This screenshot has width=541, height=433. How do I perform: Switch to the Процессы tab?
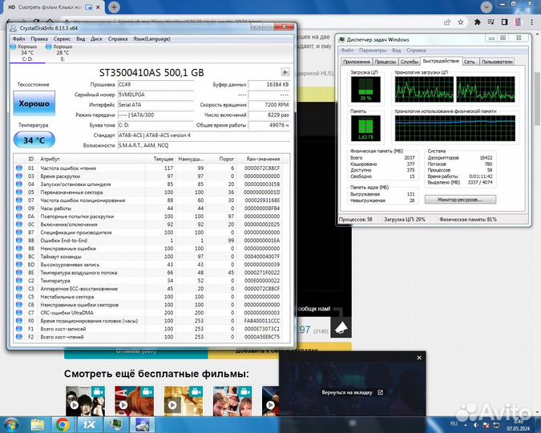(x=386, y=61)
